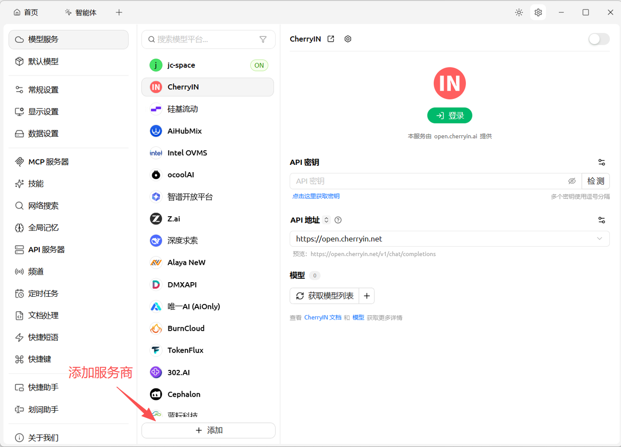Select the Intel OVMS provider icon

[x=156, y=153]
